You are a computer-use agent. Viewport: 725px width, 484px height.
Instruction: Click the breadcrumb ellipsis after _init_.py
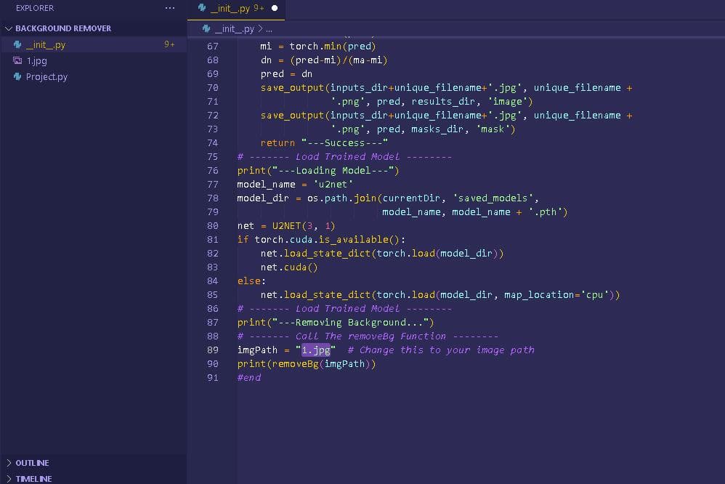point(269,29)
